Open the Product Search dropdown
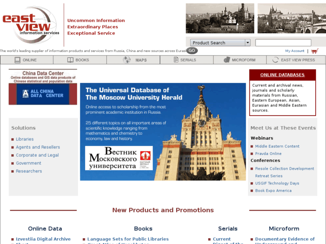This screenshot has height=244, width=326. click(220, 43)
